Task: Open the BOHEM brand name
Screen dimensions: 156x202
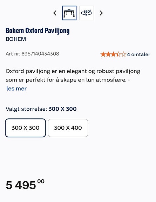Action: click(16, 39)
